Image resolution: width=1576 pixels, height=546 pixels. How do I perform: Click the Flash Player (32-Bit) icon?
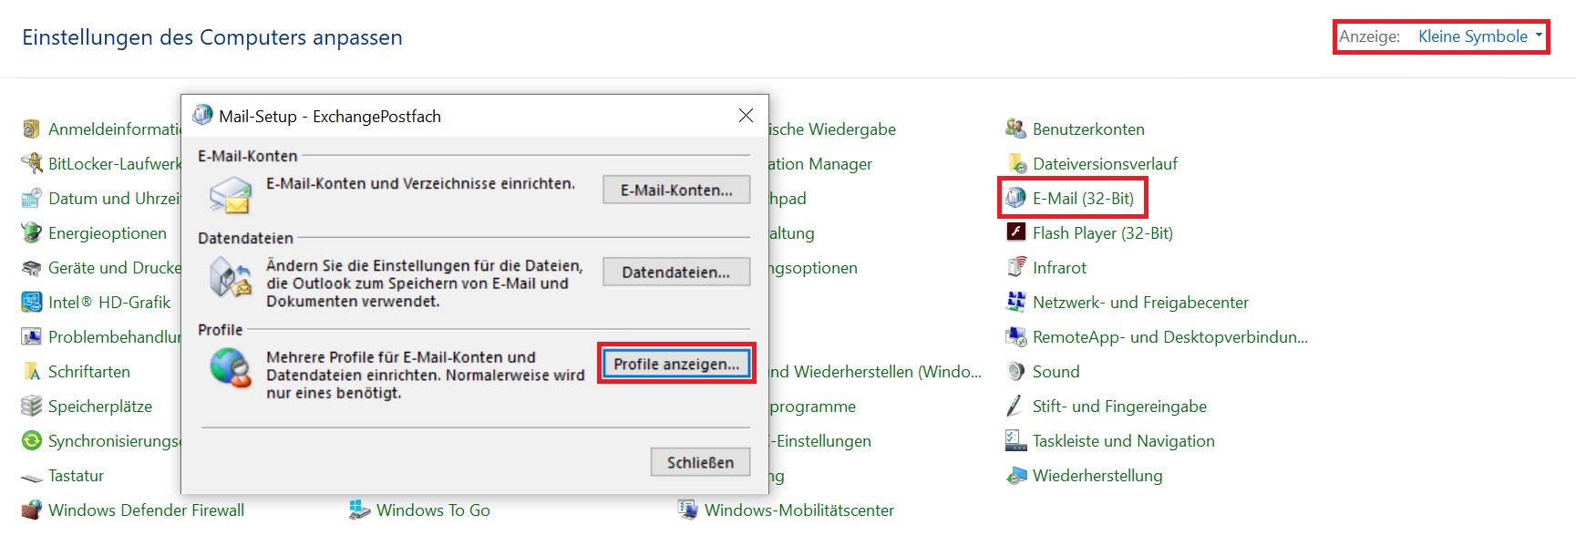click(x=1015, y=232)
